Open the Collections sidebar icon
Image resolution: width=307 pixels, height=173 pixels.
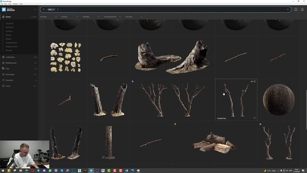click(3, 57)
